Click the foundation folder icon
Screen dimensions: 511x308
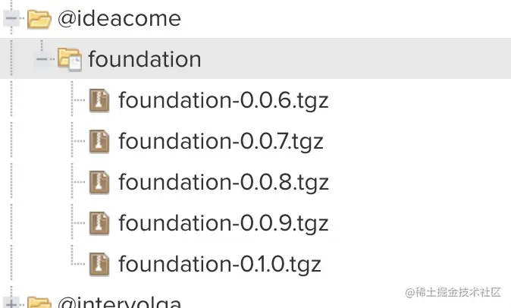70,59
